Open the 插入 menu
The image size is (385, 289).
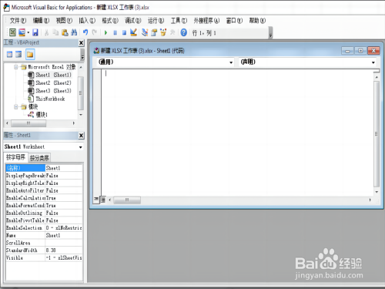(87, 21)
